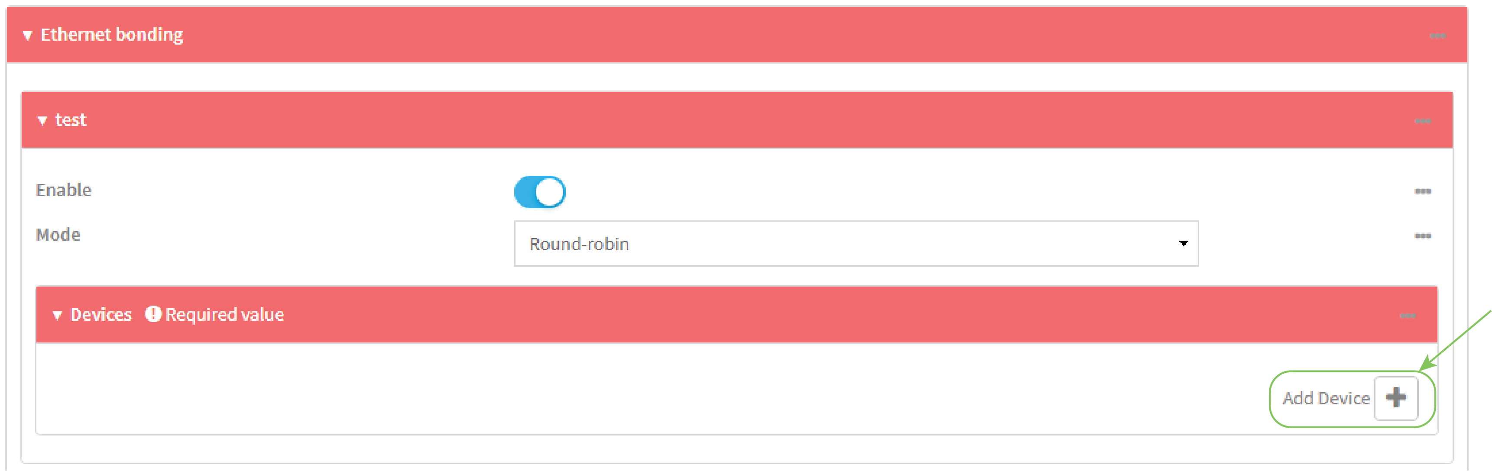Screen dimensions: 1492x471
Task: Open the test bond ellipsis menu
Action: click(1423, 121)
